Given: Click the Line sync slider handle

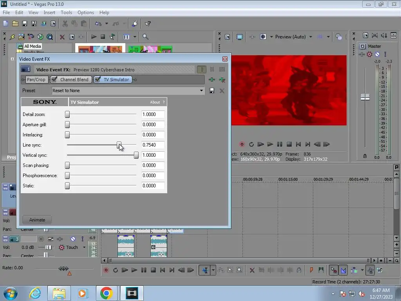Looking at the screenshot, I should pos(119,145).
